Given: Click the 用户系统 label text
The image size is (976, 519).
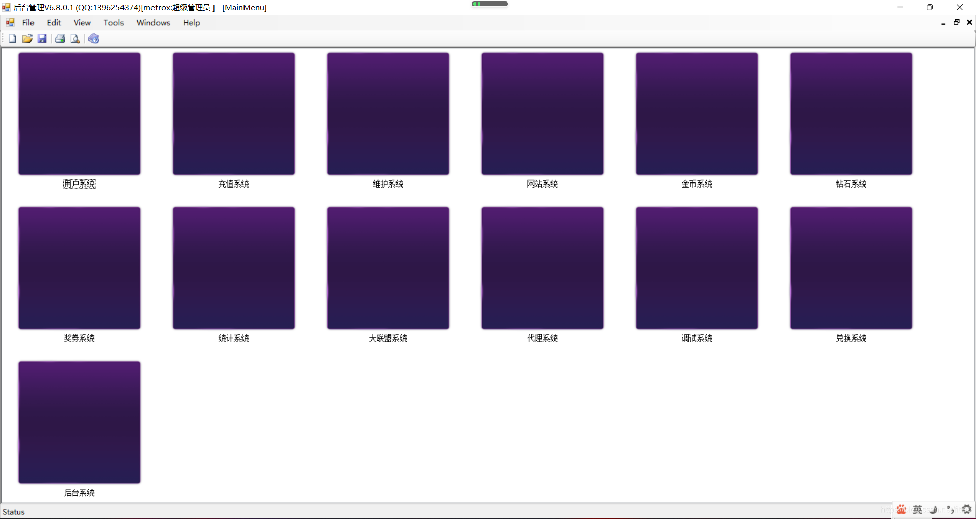Looking at the screenshot, I should [79, 184].
